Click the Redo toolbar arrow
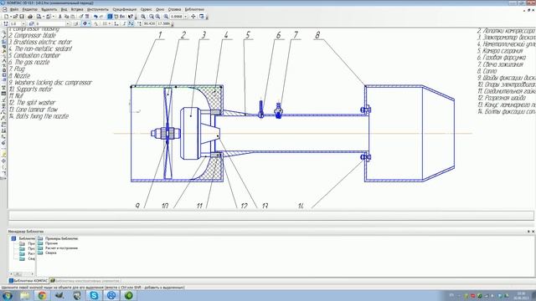The width and height of the screenshot is (536, 301). tap(101, 17)
